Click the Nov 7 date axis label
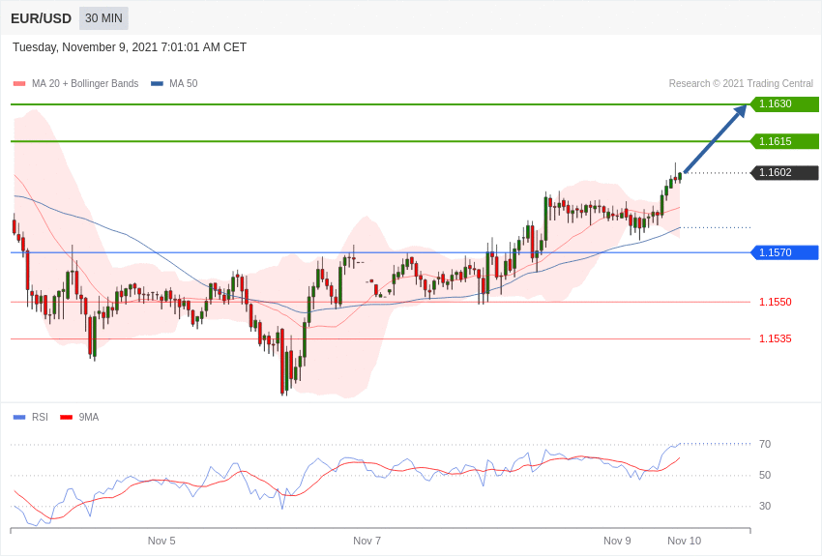The height and width of the screenshot is (557, 822). [367, 541]
